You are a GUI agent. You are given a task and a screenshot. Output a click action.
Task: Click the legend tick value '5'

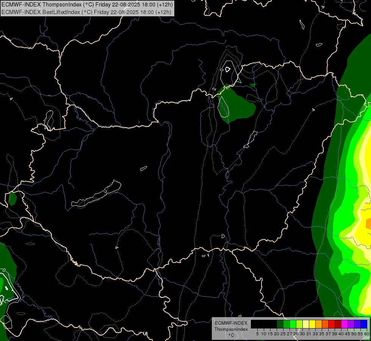click(x=257, y=334)
